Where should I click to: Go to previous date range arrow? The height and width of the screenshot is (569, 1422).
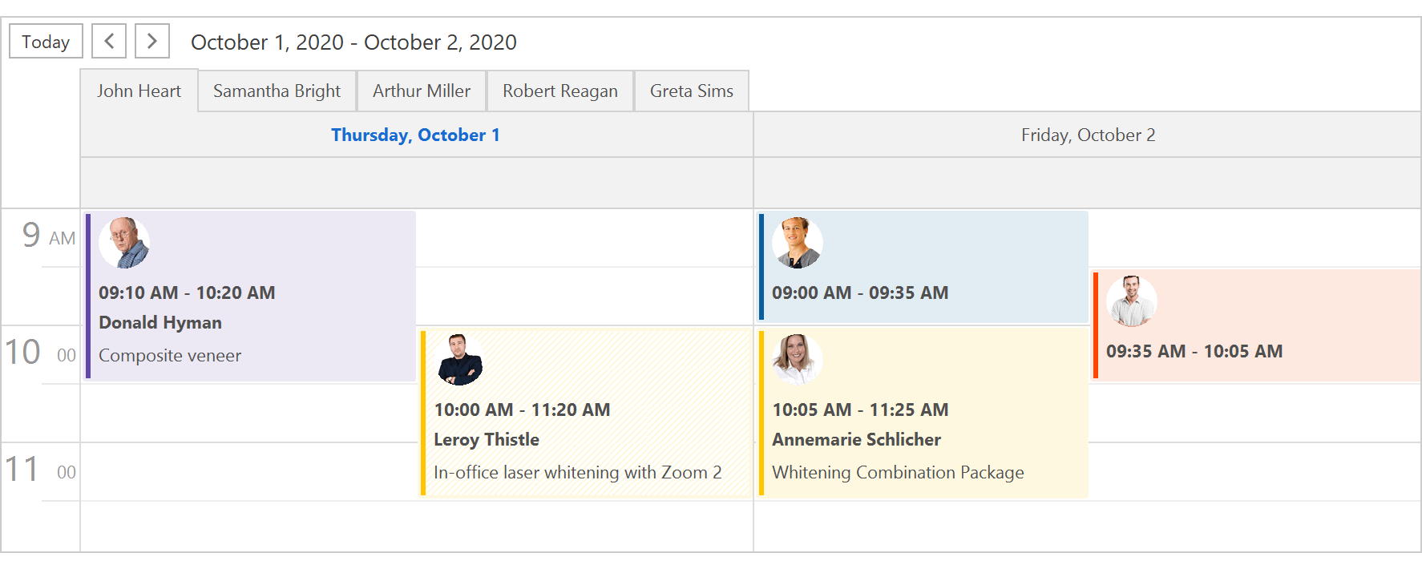(109, 41)
